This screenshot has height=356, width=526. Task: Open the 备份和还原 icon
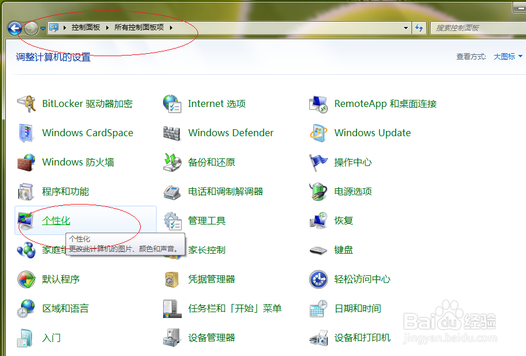click(x=172, y=163)
